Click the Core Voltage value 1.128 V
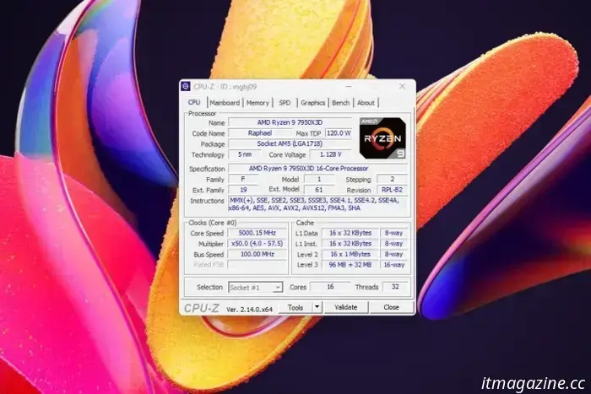The image size is (591, 394). [x=331, y=154]
